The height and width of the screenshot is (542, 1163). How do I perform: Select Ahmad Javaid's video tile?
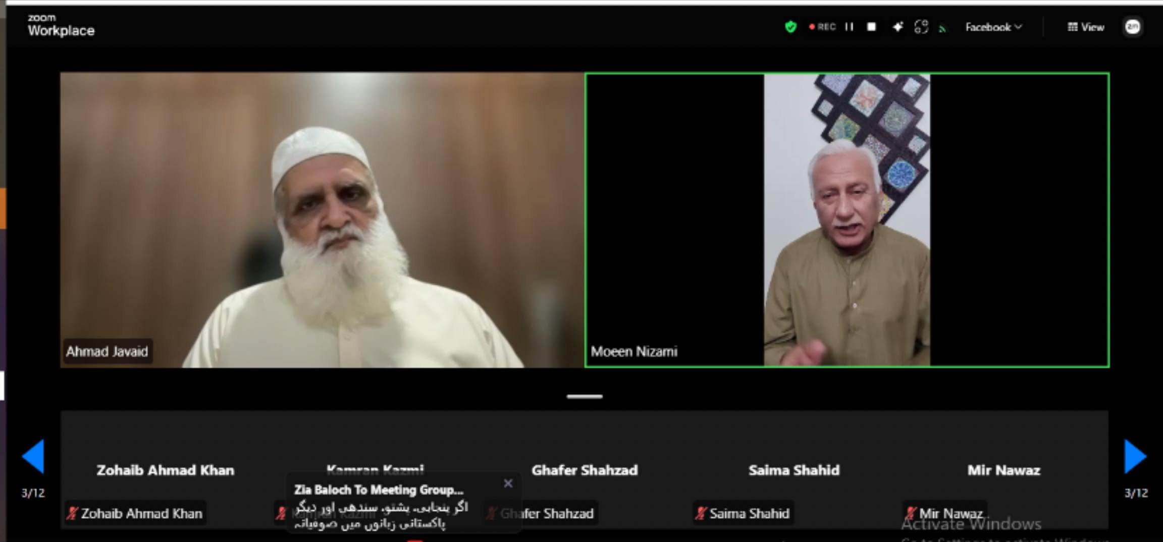(x=322, y=220)
